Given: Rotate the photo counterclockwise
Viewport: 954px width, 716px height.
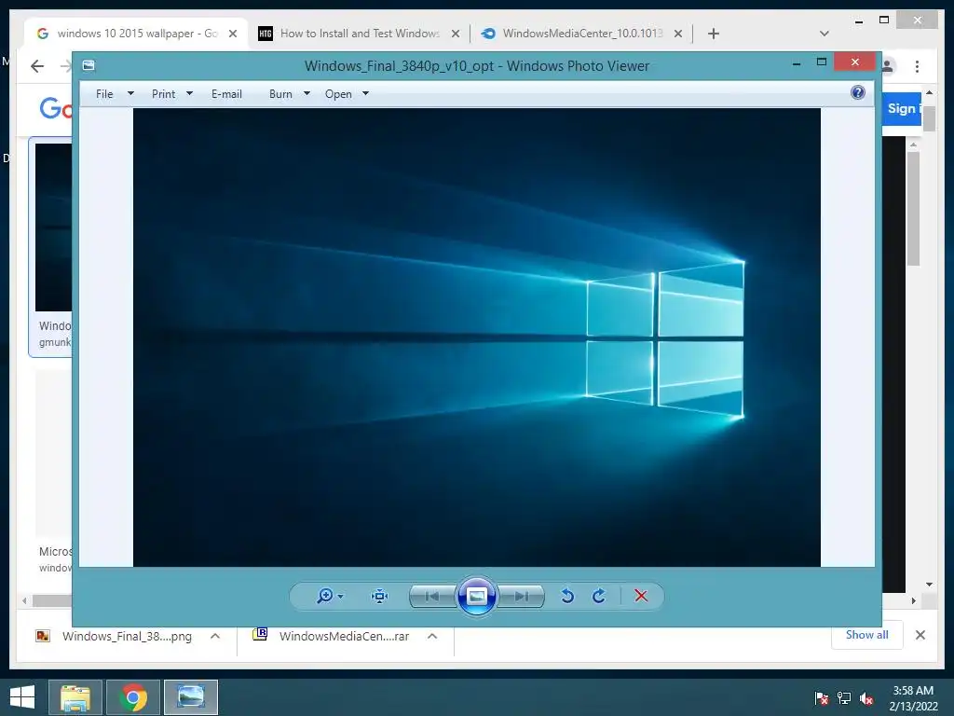Looking at the screenshot, I should [567, 596].
